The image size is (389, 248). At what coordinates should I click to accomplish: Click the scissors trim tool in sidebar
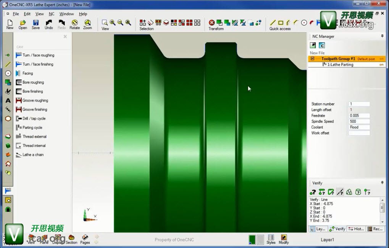click(x=8, y=91)
